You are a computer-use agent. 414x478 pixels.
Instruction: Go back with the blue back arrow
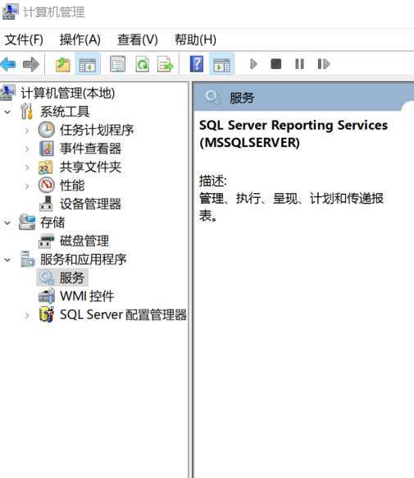coord(8,64)
